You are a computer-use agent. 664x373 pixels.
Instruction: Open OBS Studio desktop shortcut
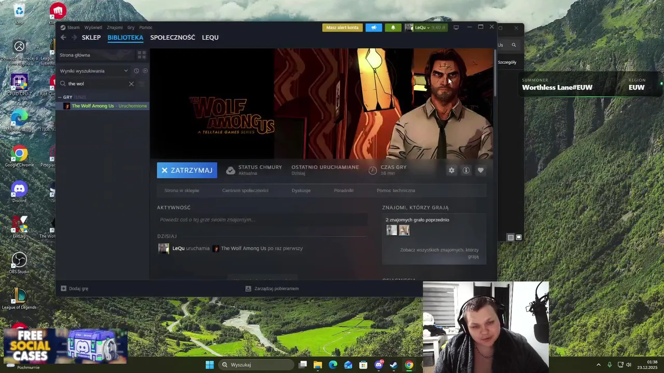[x=19, y=263]
